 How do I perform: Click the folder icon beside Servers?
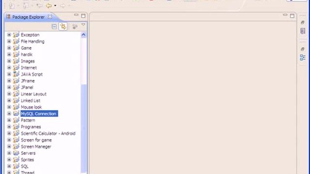(x=16, y=153)
